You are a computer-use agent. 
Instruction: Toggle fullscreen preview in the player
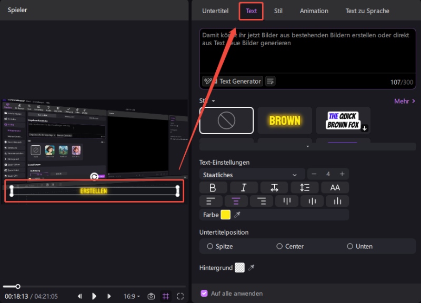point(181,296)
